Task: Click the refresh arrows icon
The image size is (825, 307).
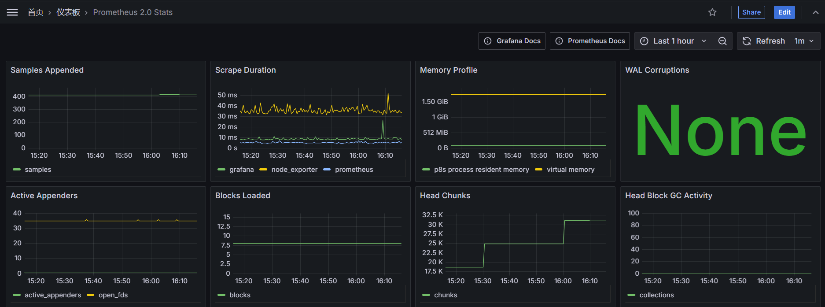Action: tap(747, 41)
